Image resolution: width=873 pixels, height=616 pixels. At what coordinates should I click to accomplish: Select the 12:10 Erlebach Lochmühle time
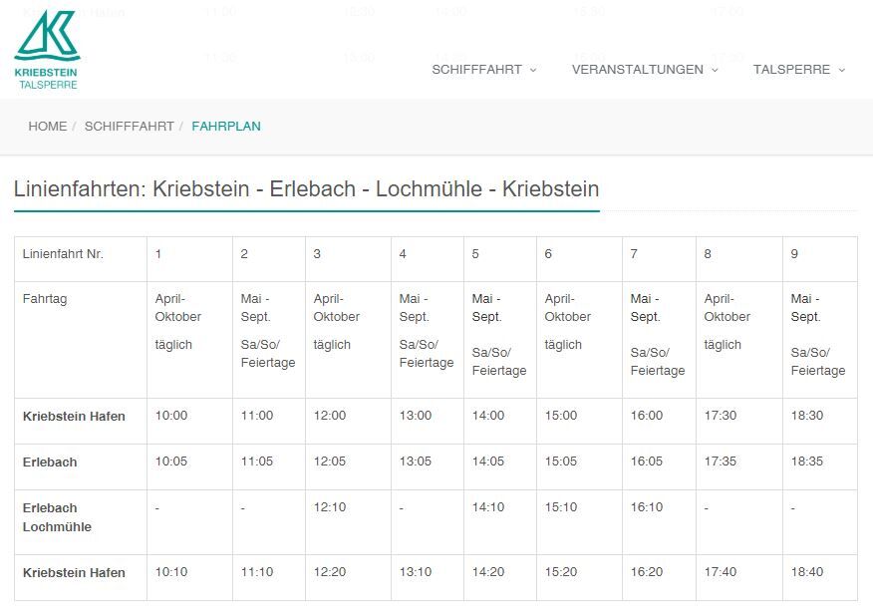click(330, 507)
